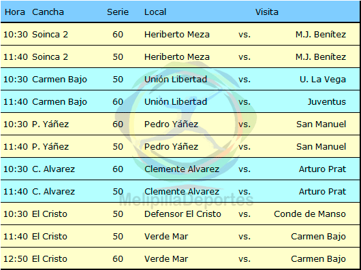The image size is (361, 270).
Task: Click M.J. Benítez in the 11:40 row
Action: (x=321, y=57)
